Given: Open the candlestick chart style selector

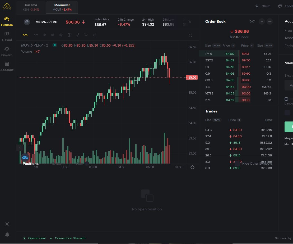Looking at the screenshot, I should point(61,35).
